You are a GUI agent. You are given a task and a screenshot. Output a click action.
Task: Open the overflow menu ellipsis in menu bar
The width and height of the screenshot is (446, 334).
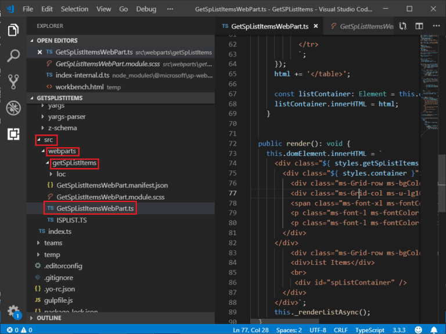click(x=170, y=9)
